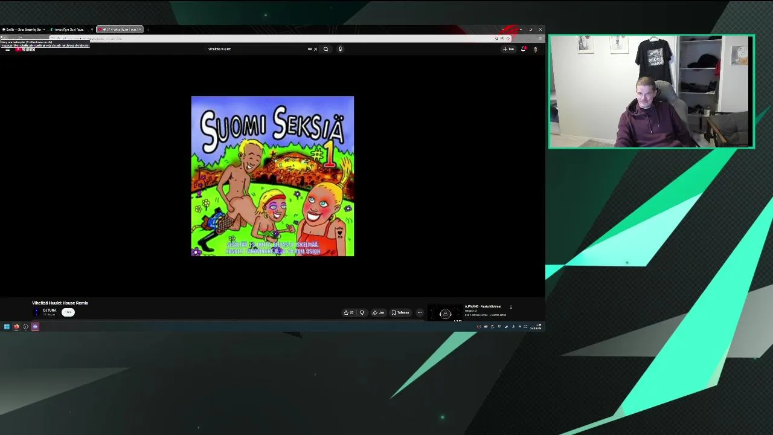Screen dimensions: 773x435
Task: Open the taskbar clock and date
Action: click(x=536, y=327)
